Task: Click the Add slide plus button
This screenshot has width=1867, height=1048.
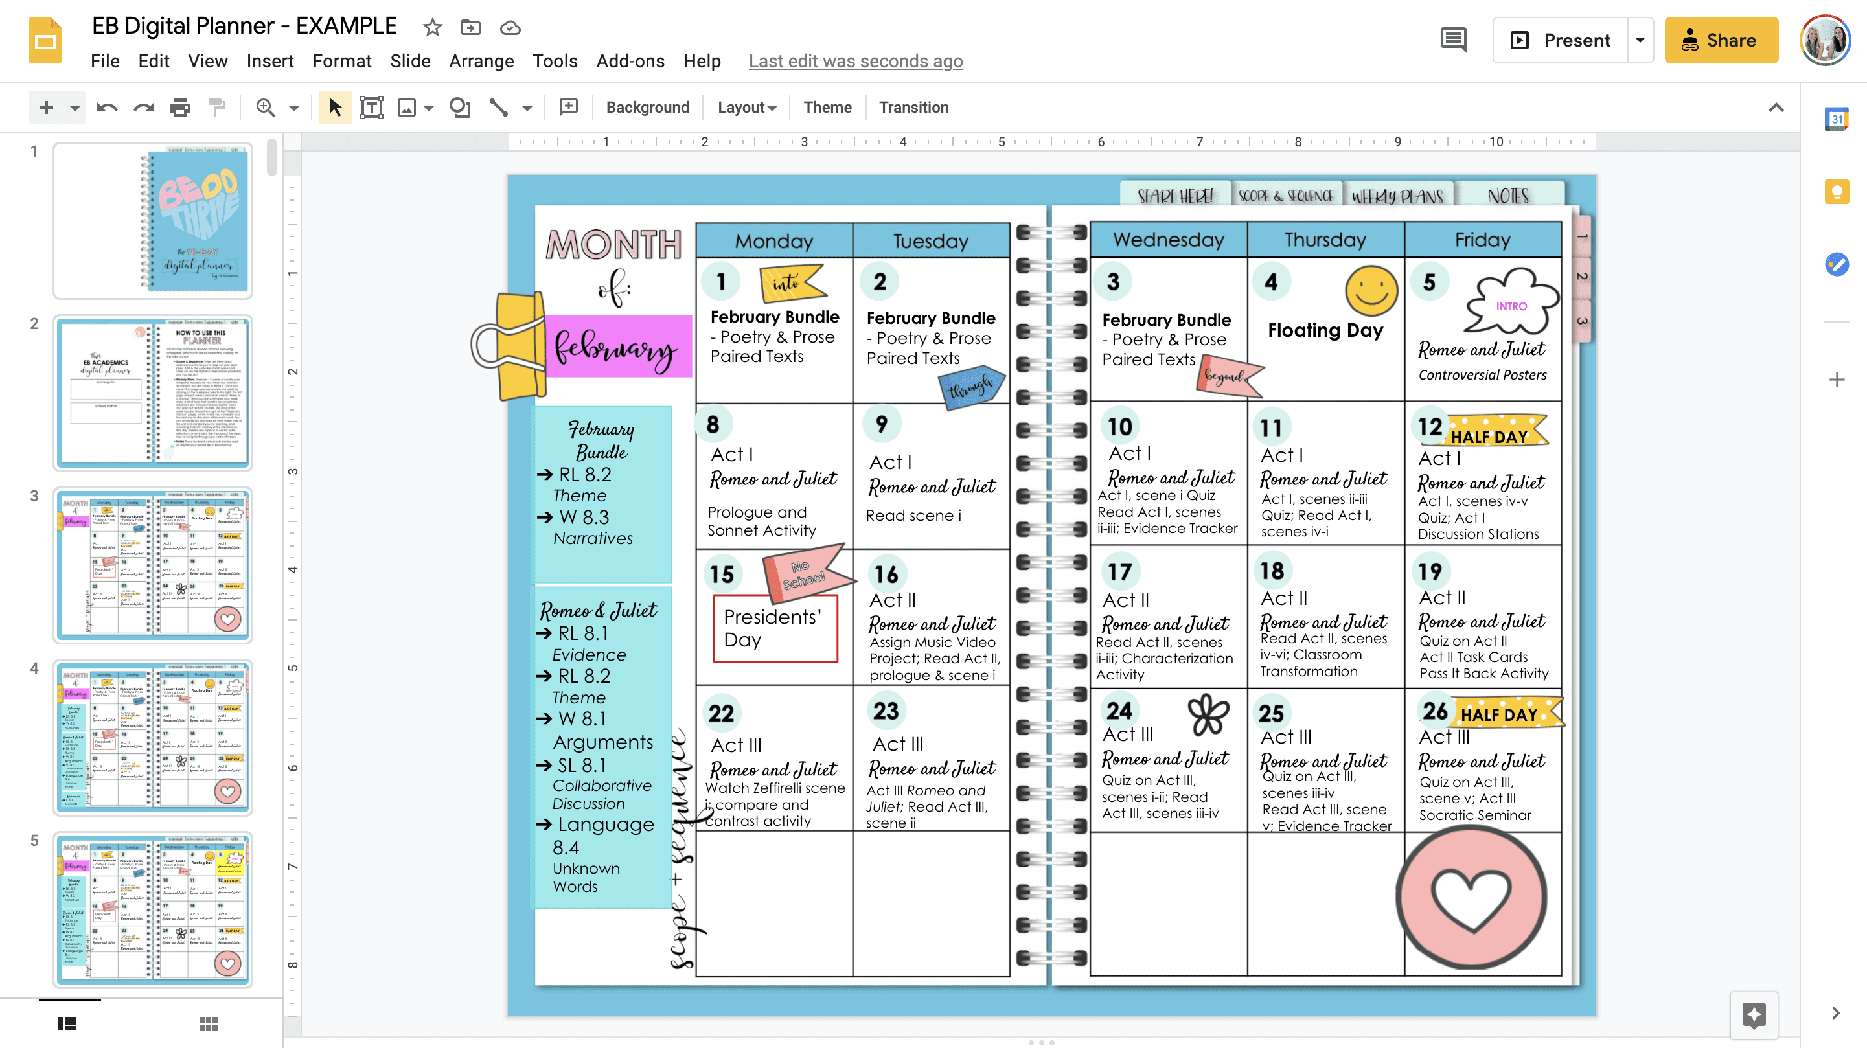Action: point(45,106)
